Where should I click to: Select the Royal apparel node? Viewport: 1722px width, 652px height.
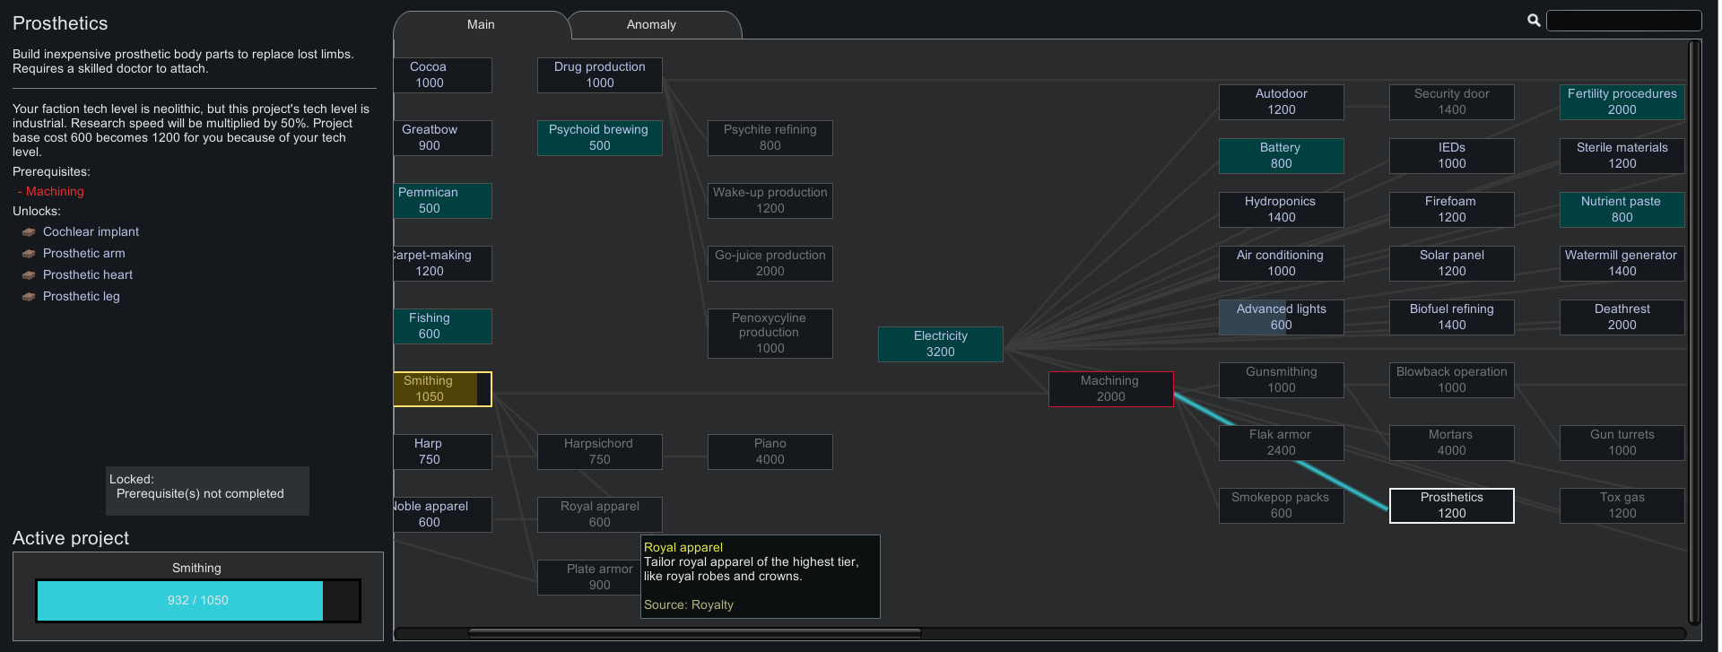[600, 515]
